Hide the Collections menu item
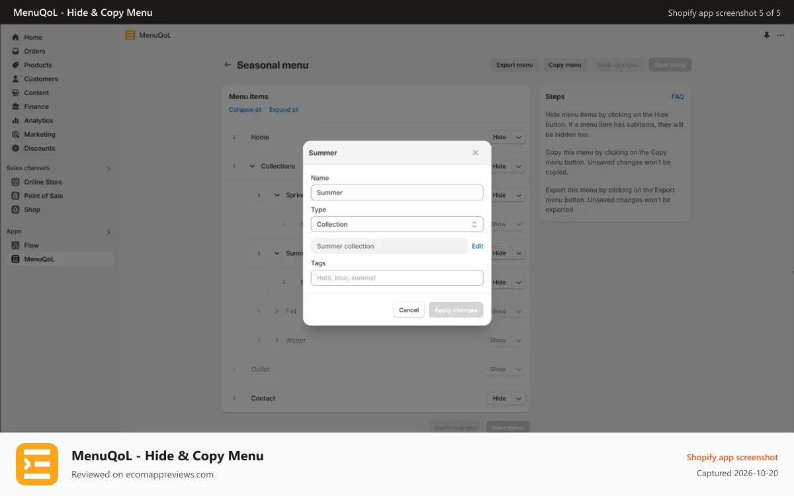Viewport: 794px width, 496px height. (x=500, y=166)
